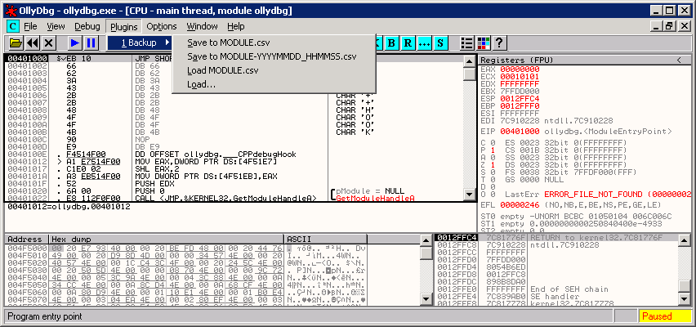
Task: Pause execution with the blue pause icon
Action: point(91,43)
